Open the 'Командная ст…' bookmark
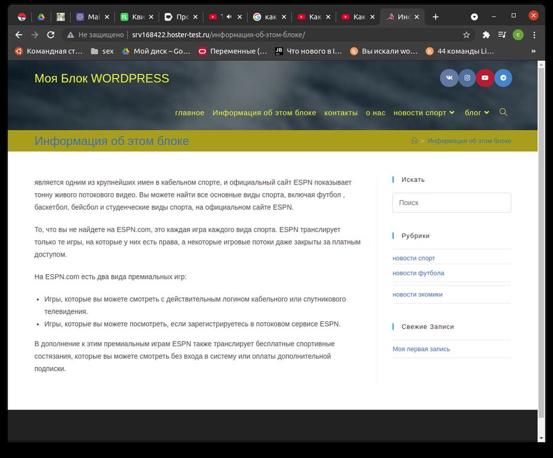 tap(48, 51)
